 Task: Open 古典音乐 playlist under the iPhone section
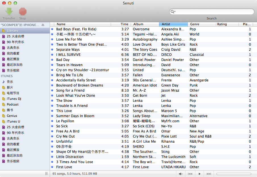(x=25, y=48)
